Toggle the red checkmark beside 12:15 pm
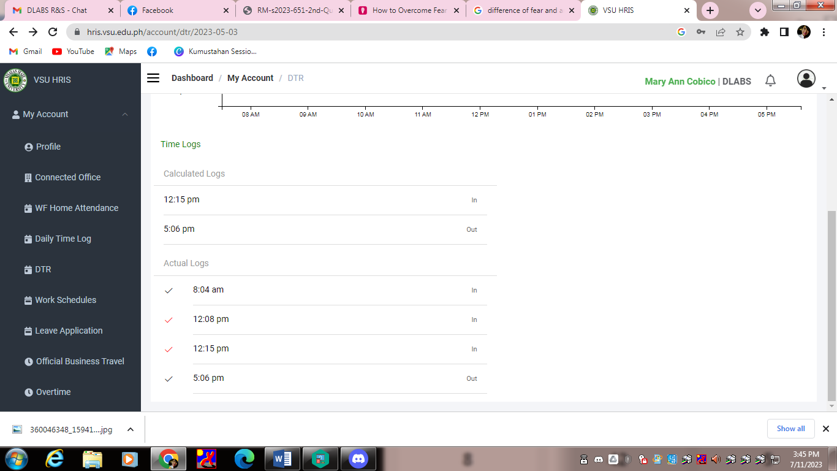837x471 pixels. [x=169, y=349]
